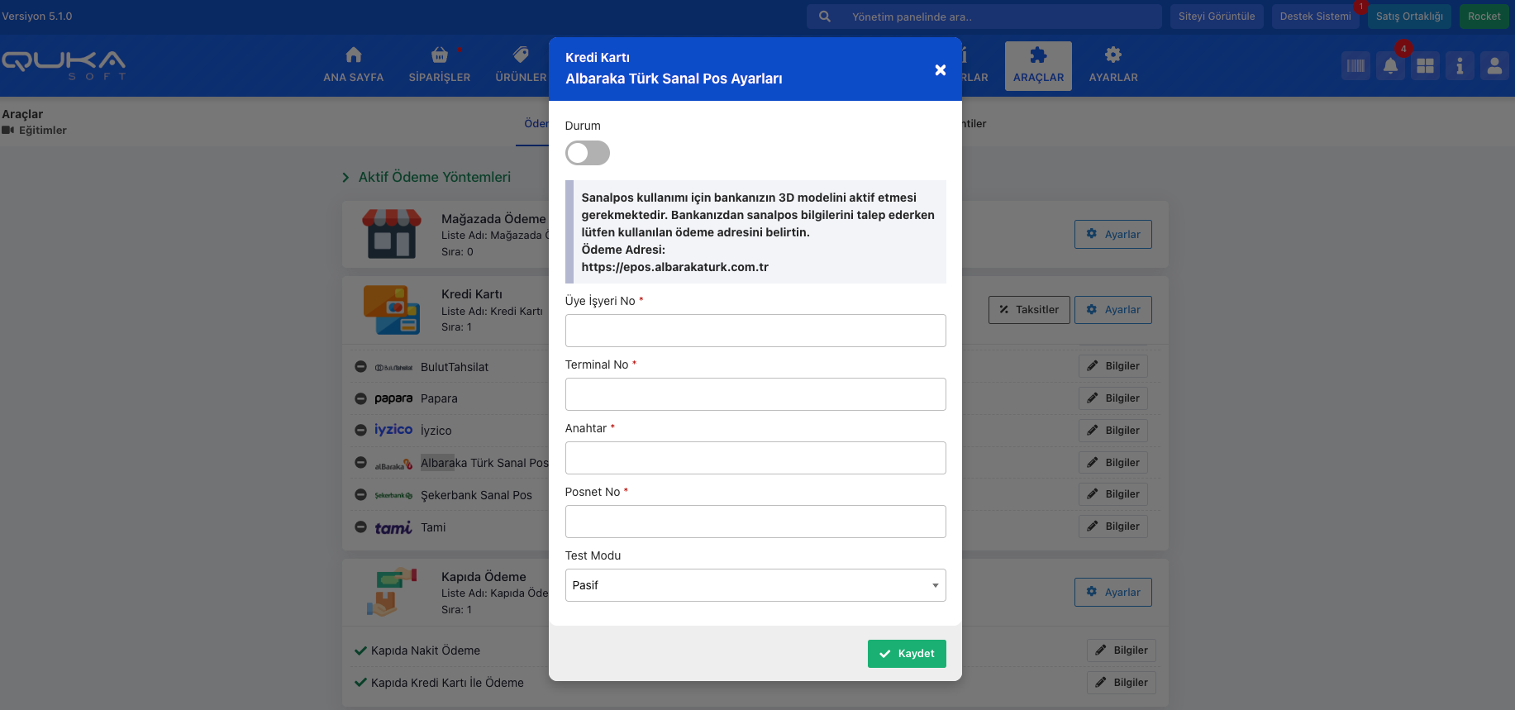
Task: Collapse Aktif Ödeme Yöntemleri section
Action: coord(345,178)
